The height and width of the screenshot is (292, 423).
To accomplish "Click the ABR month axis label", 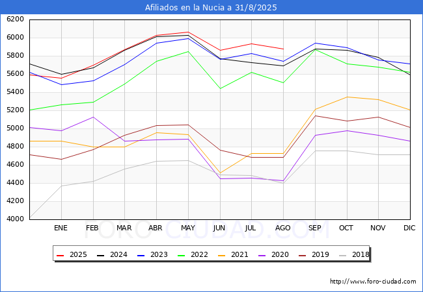I will point(156,228).
